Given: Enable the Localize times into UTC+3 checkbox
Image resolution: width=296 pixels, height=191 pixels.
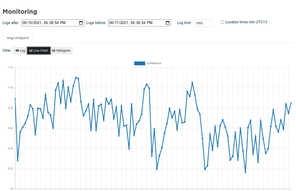Looking at the screenshot, I should (x=222, y=22).
